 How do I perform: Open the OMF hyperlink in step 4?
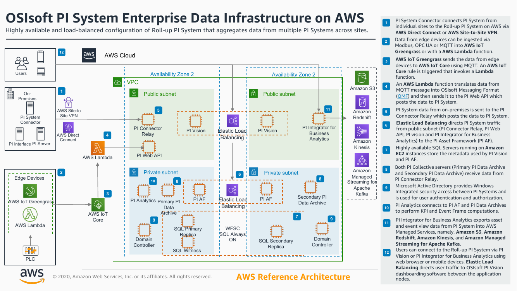(403, 96)
